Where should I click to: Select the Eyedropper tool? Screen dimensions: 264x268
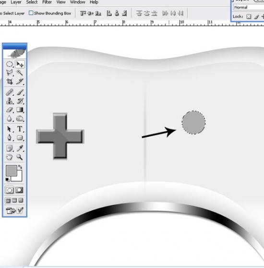[x=20, y=148]
